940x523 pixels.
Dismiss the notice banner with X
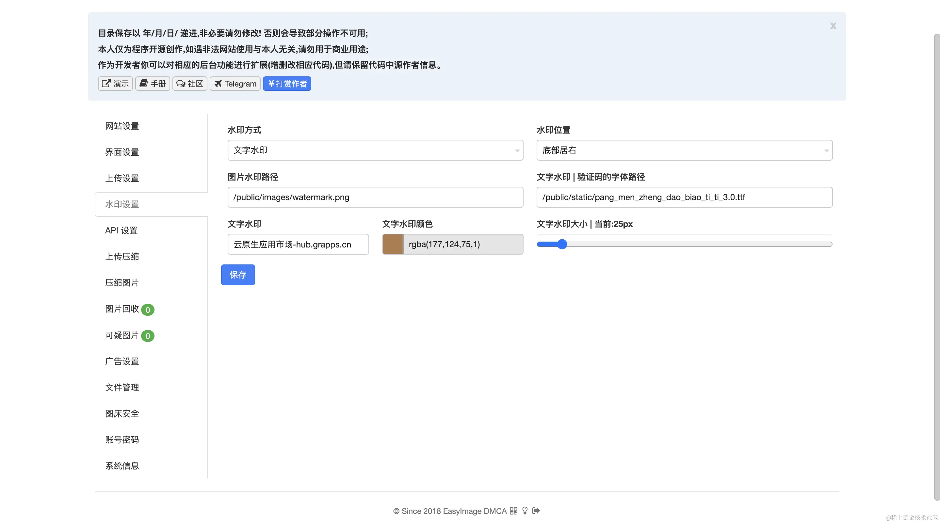[x=833, y=26]
